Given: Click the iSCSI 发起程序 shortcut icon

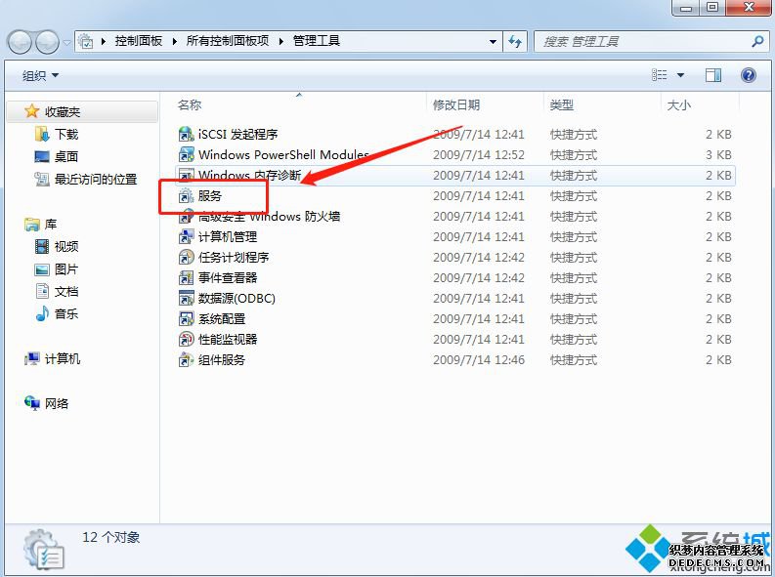Looking at the screenshot, I should (186, 134).
